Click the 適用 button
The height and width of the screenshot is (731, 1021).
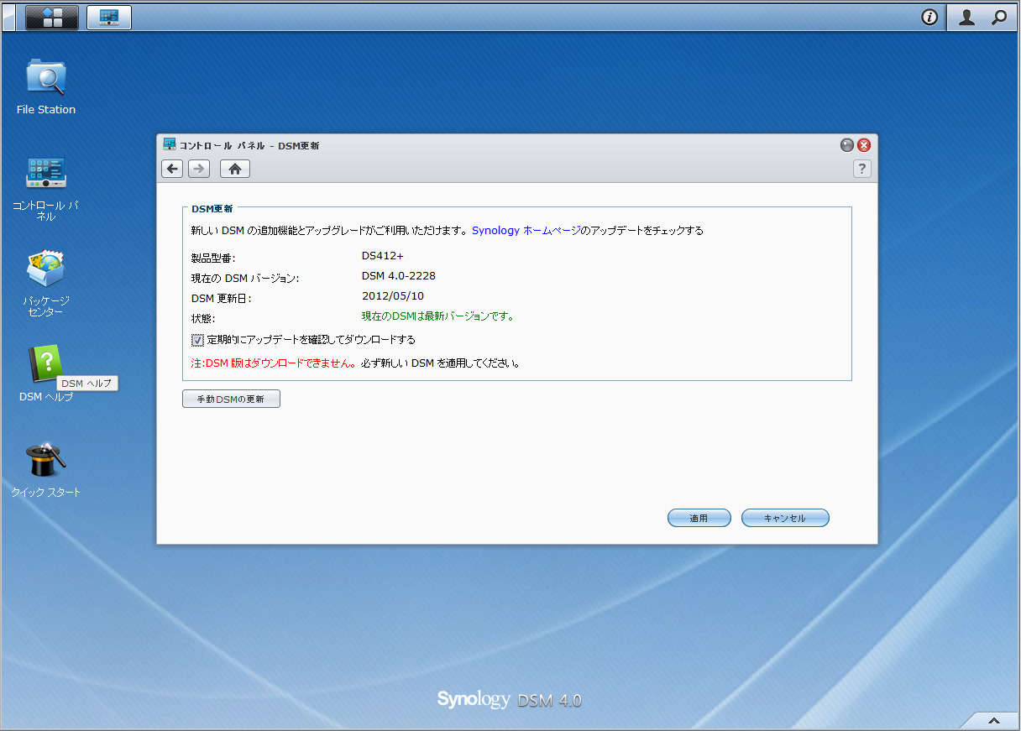click(x=699, y=519)
